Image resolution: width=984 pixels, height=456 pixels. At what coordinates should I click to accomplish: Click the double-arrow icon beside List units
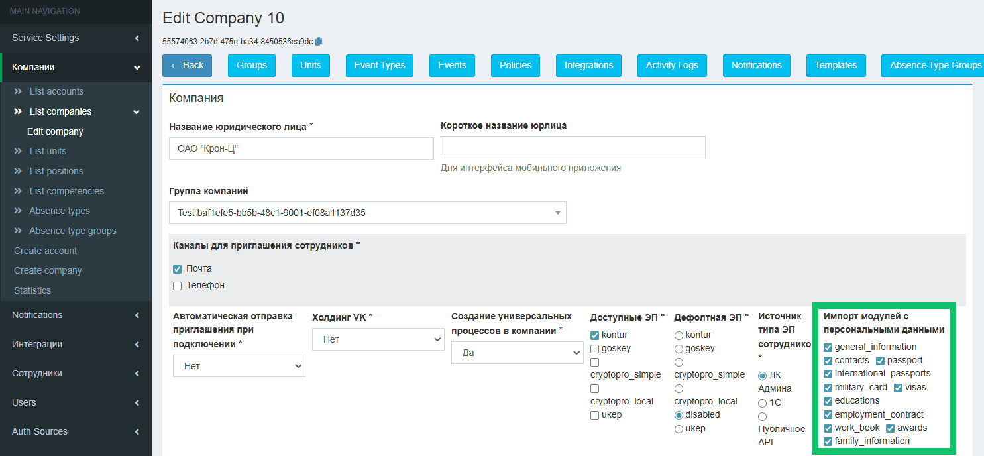pos(18,151)
